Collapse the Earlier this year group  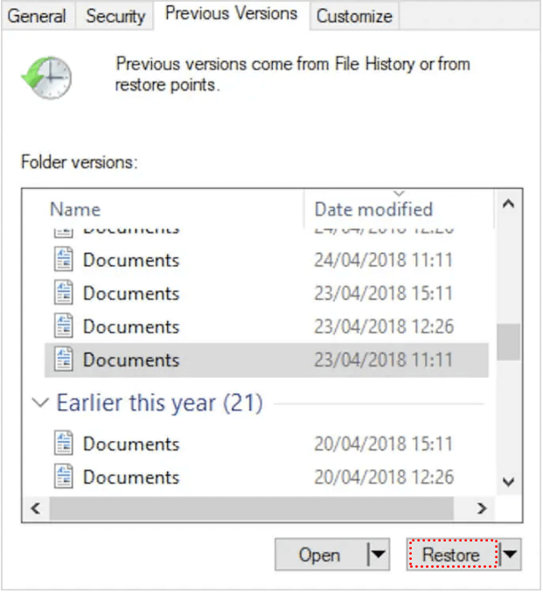[x=39, y=403]
